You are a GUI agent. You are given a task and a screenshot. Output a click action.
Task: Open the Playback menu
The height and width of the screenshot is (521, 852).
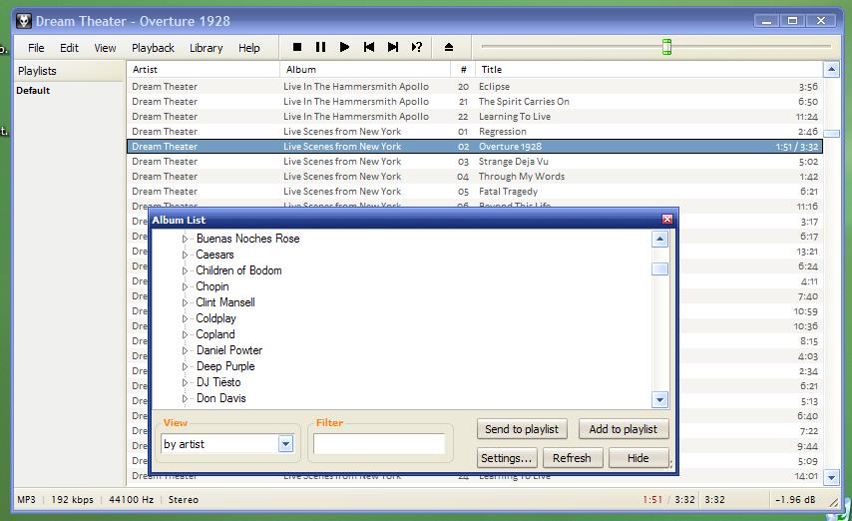pyautogui.click(x=153, y=48)
